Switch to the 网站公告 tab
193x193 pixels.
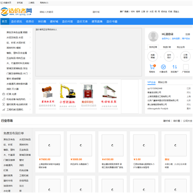pos(162,83)
